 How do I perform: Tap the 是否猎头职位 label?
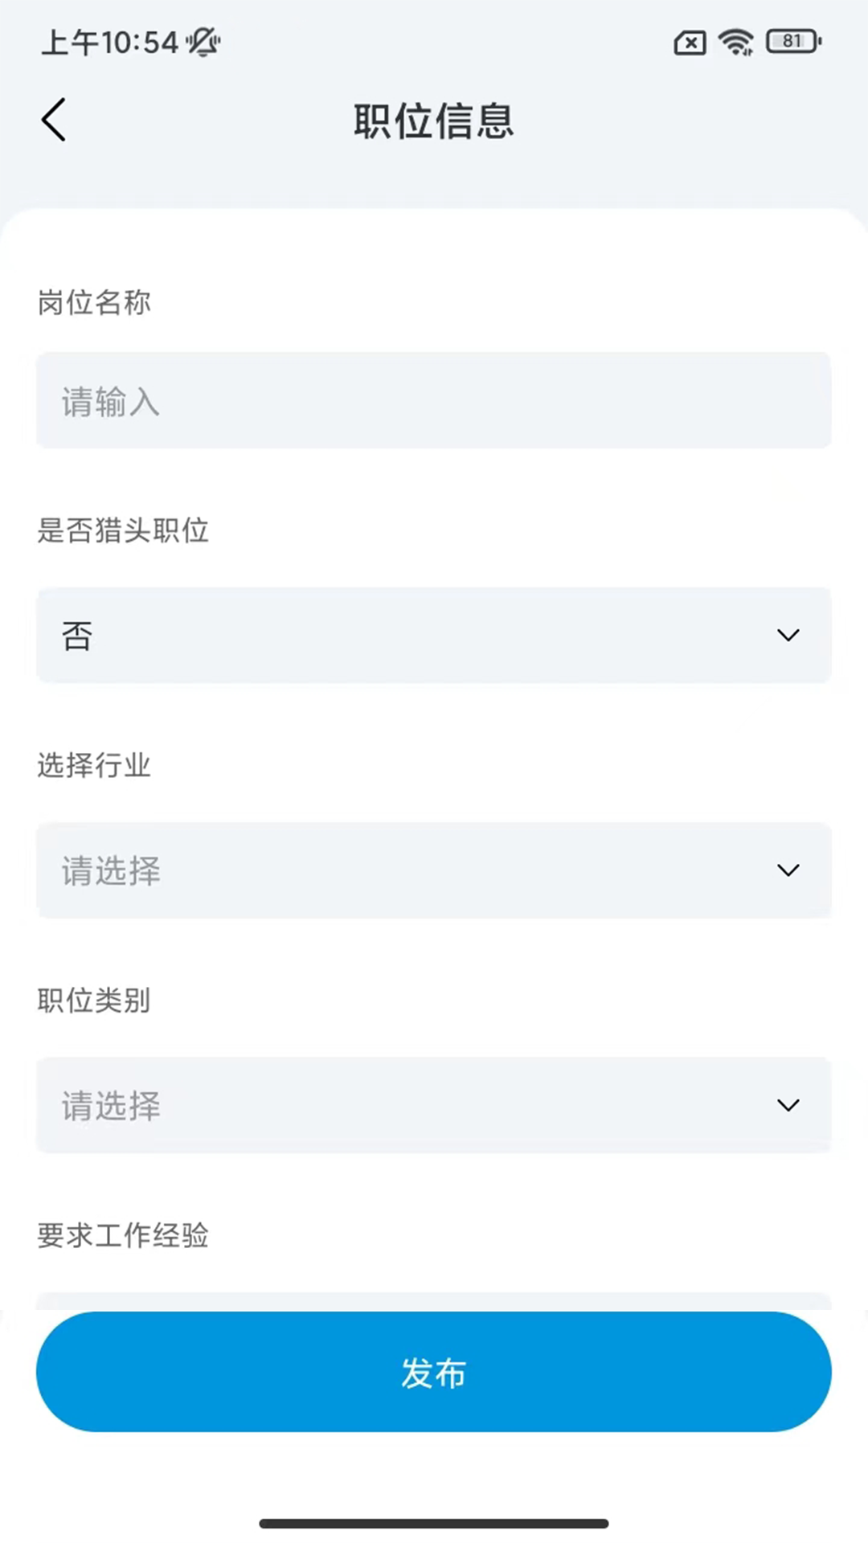click(123, 530)
